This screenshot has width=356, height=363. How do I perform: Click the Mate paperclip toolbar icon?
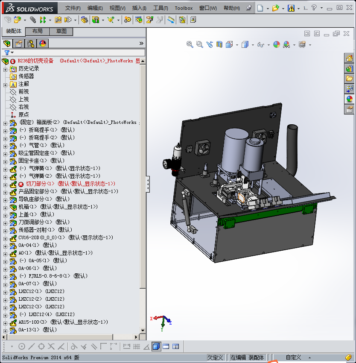coord(33,20)
